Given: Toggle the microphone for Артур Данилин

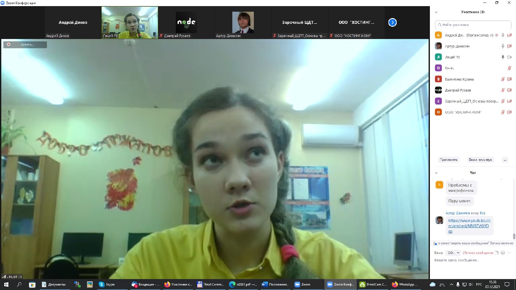Looking at the screenshot, I should click(502, 46).
